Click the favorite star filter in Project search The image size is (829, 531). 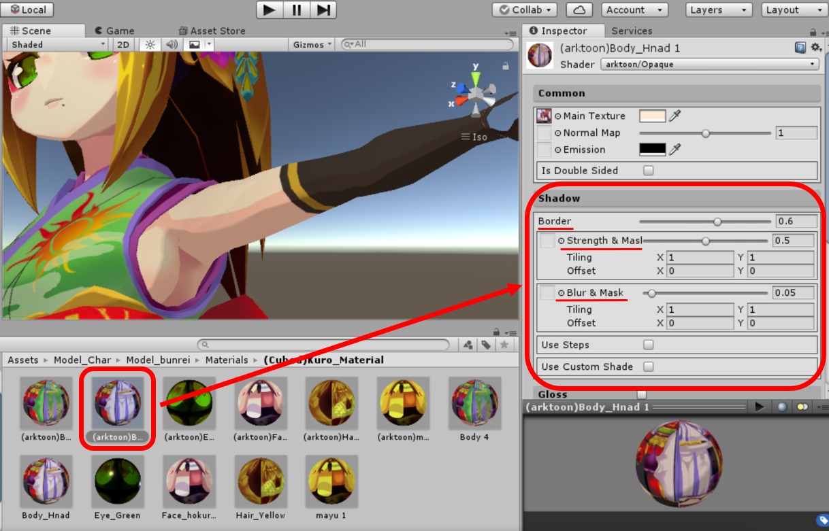[504, 345]
